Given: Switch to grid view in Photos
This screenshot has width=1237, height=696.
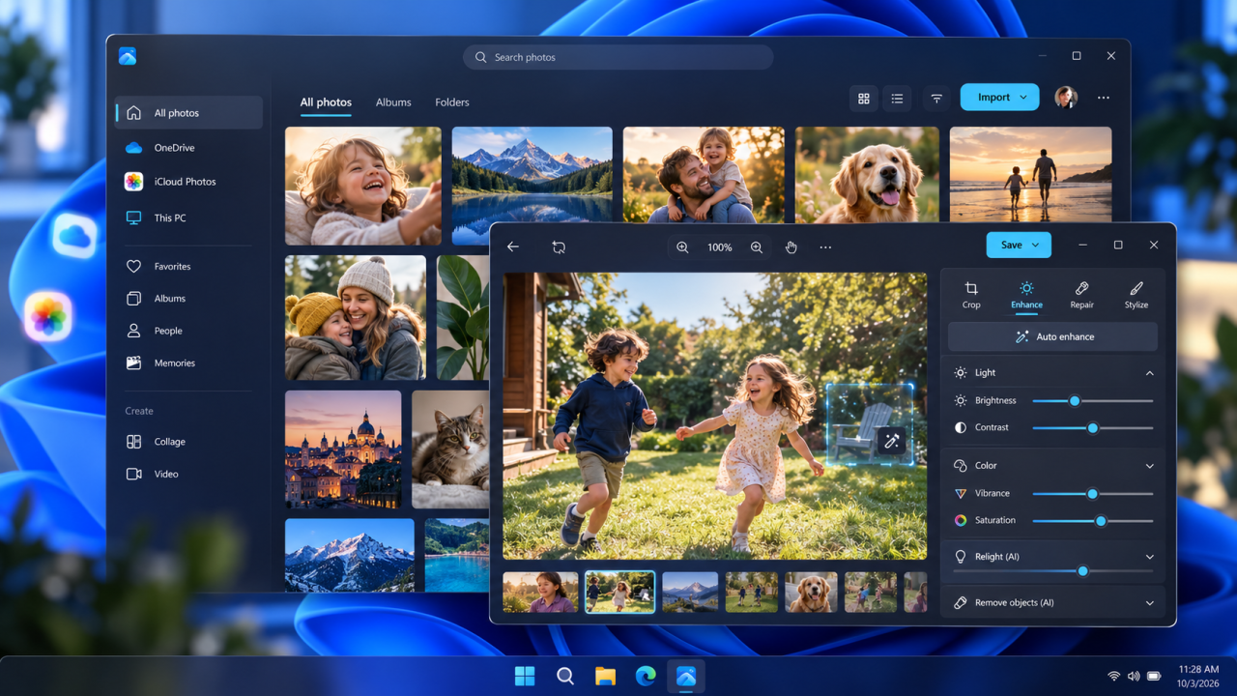Looking at the screenshot, I should 864,98.
